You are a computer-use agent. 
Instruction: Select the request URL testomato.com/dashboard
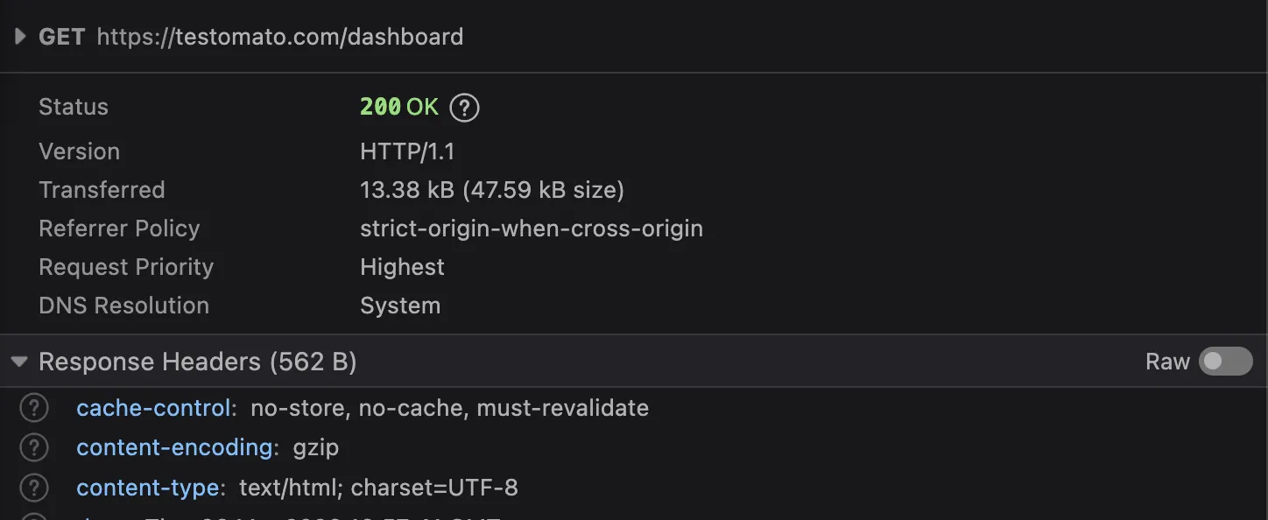tap(280, 37)
